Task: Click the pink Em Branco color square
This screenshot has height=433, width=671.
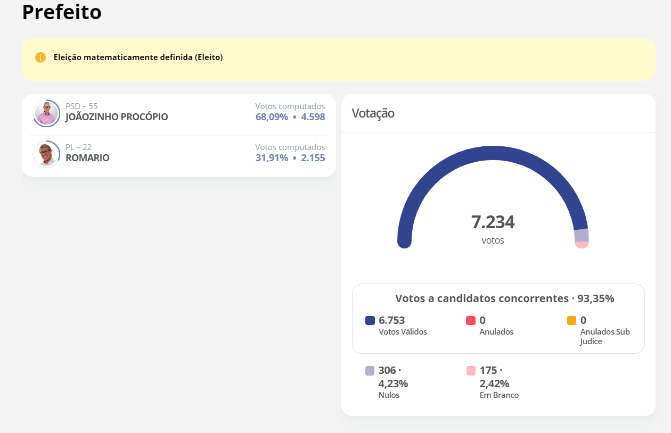Action: pos(471,371)
